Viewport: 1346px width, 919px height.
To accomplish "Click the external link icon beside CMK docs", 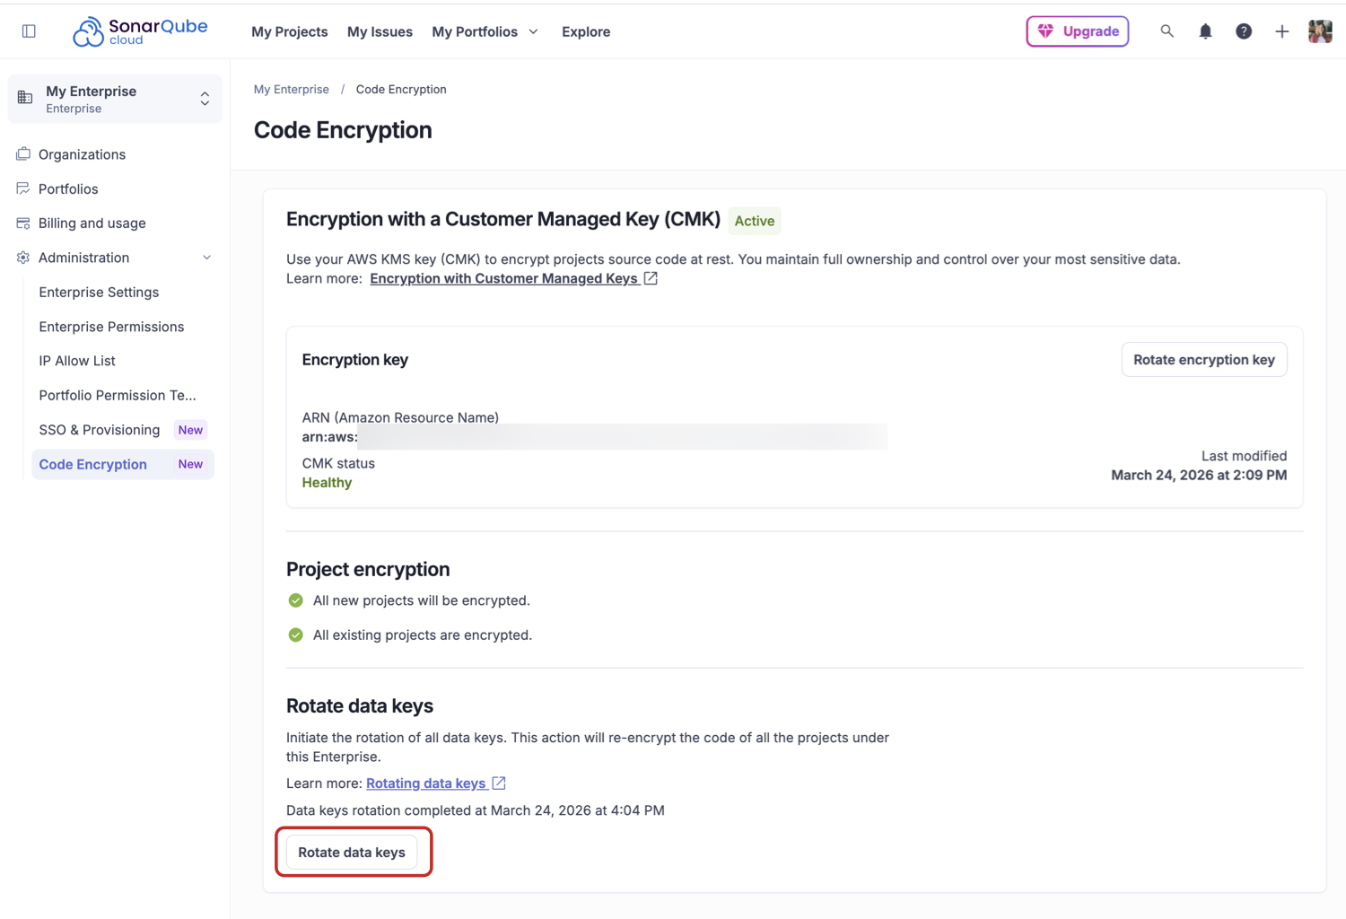I will tap(651, 278).
